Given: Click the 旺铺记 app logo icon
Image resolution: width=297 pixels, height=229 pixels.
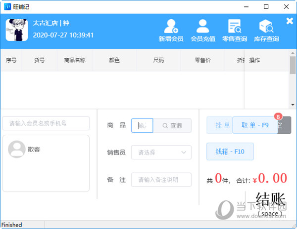Looking at the screenshot, I should pyautogui.click(x=7, y=7).
